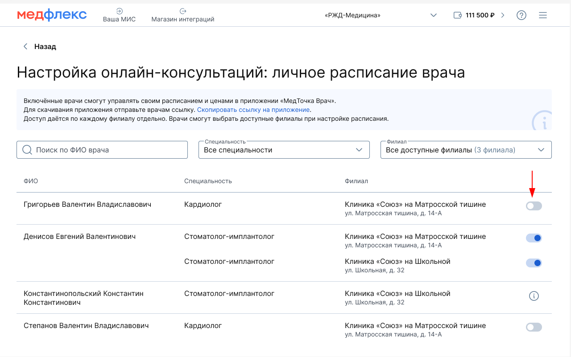Select name Степанов Валентин Владиславович

(x=86, y=326)
